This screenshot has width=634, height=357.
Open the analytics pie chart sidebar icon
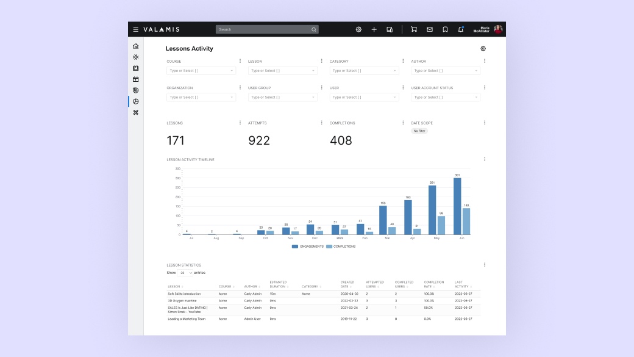pyautogui.click(x=136, y=101)
